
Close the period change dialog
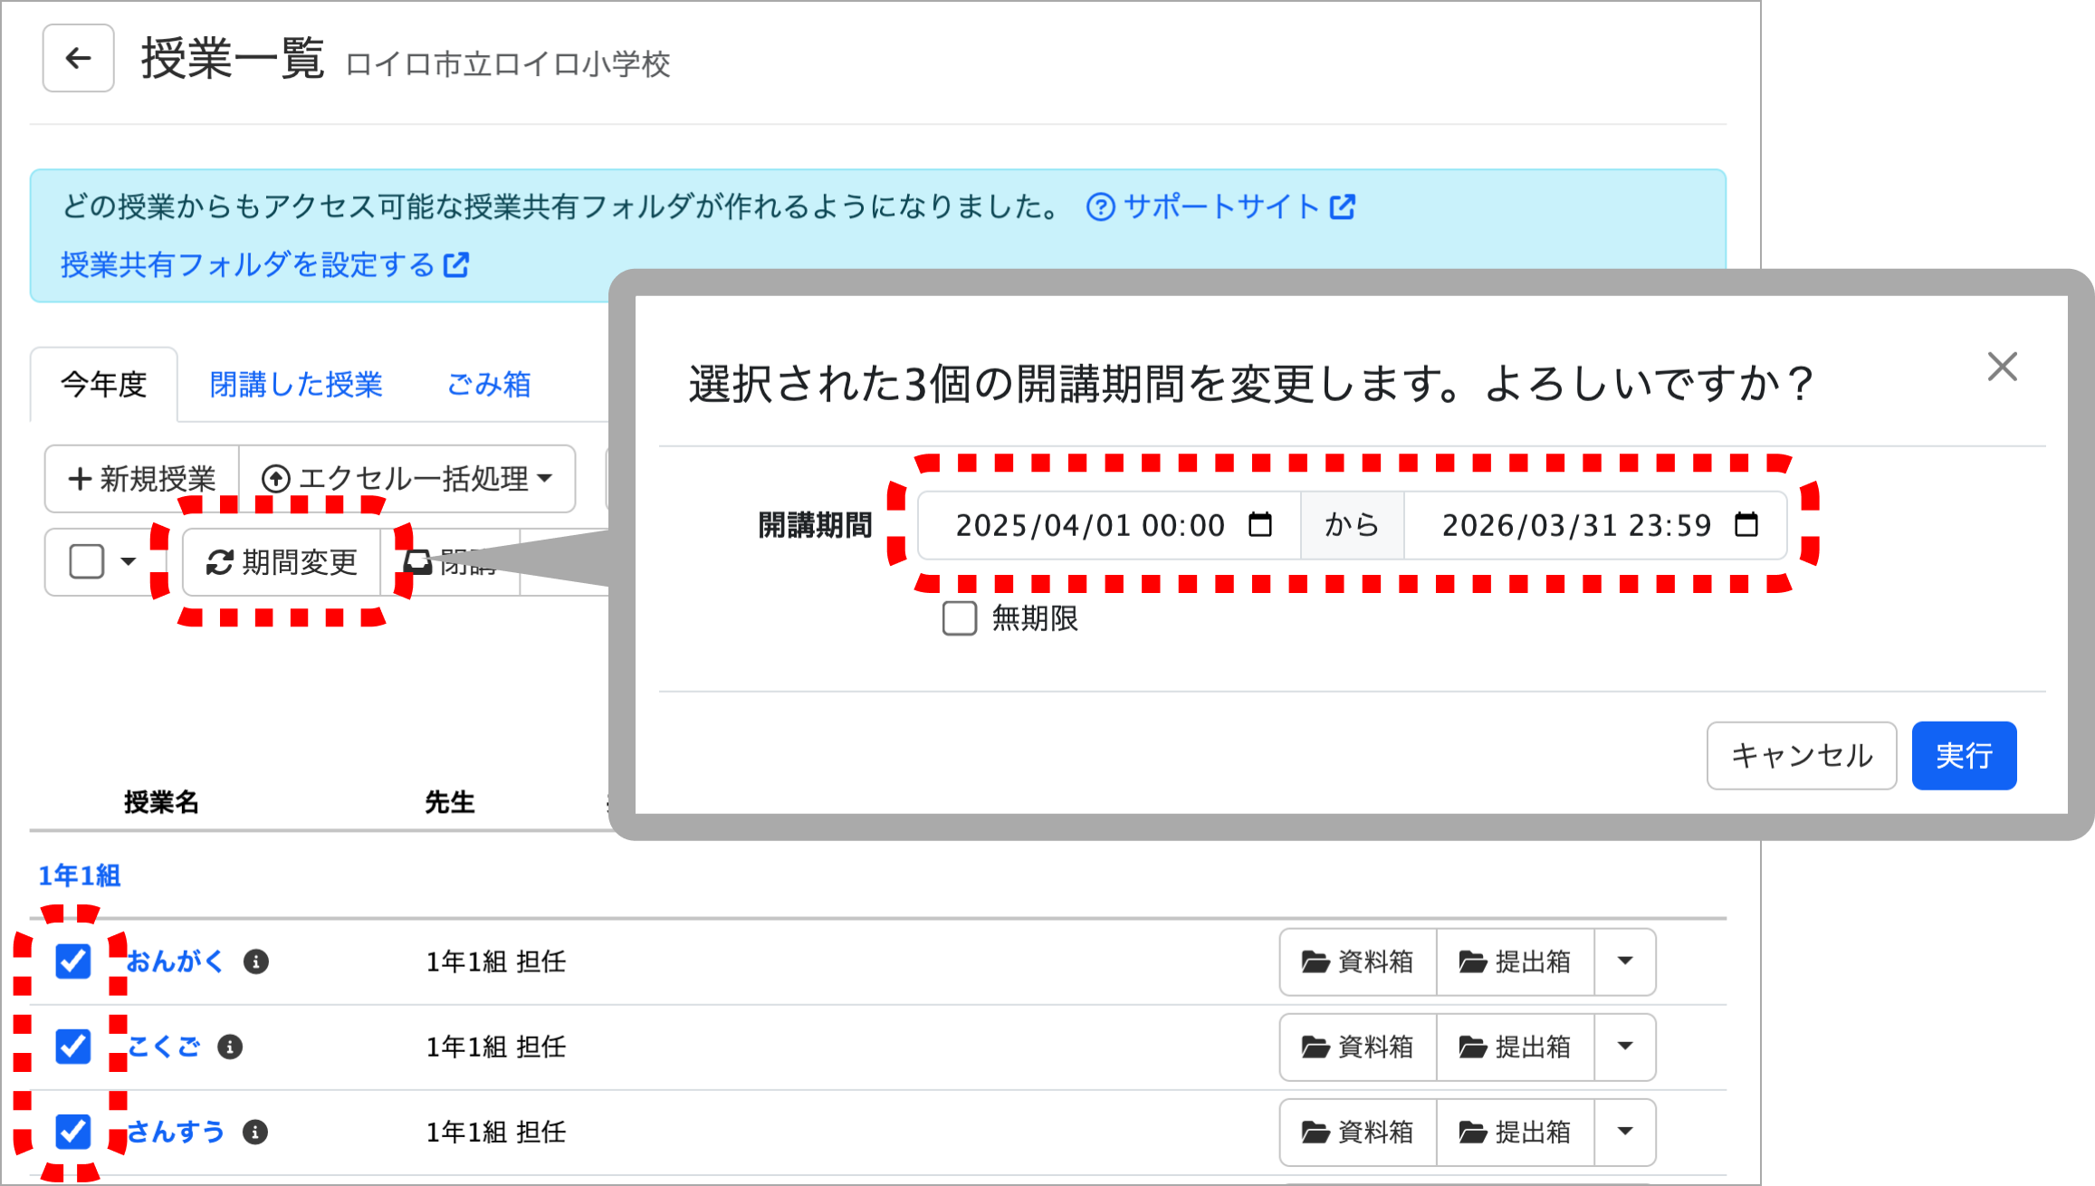click(x=2002, y=368)
